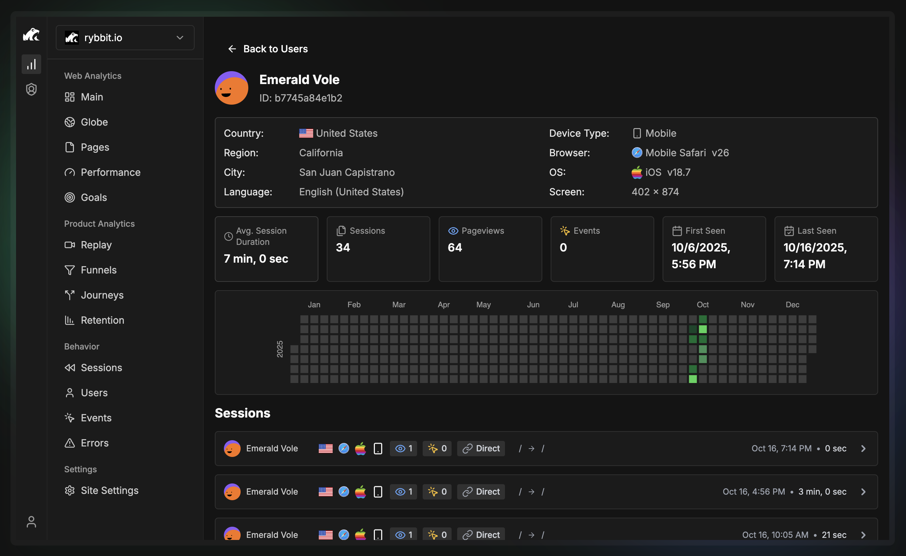
Task: Open the Funnels page
Action: point(99,270)
